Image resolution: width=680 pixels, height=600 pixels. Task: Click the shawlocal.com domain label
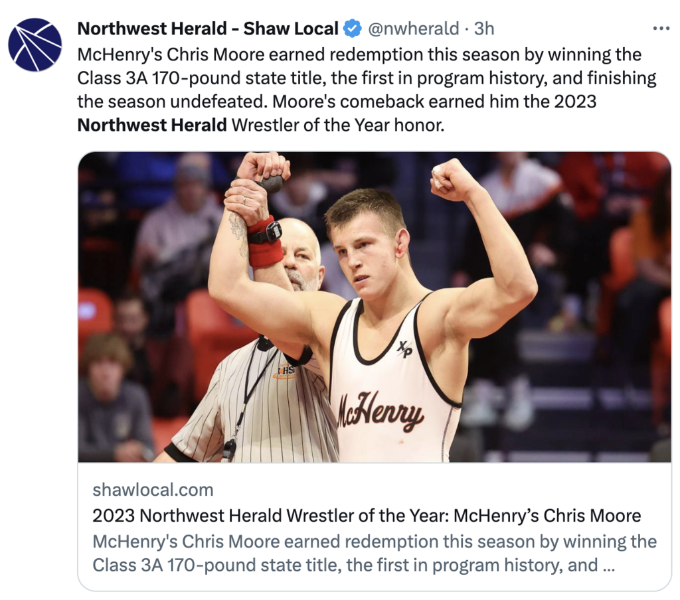click(153, 490)
